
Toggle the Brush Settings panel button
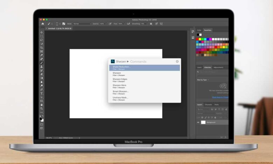click(x=64, y=24)
